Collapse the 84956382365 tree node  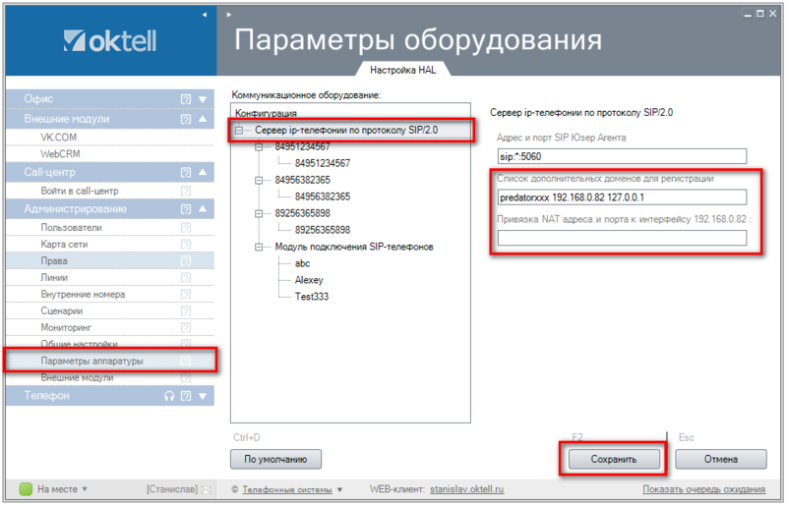pyautogui.click(x=257, y=181)
